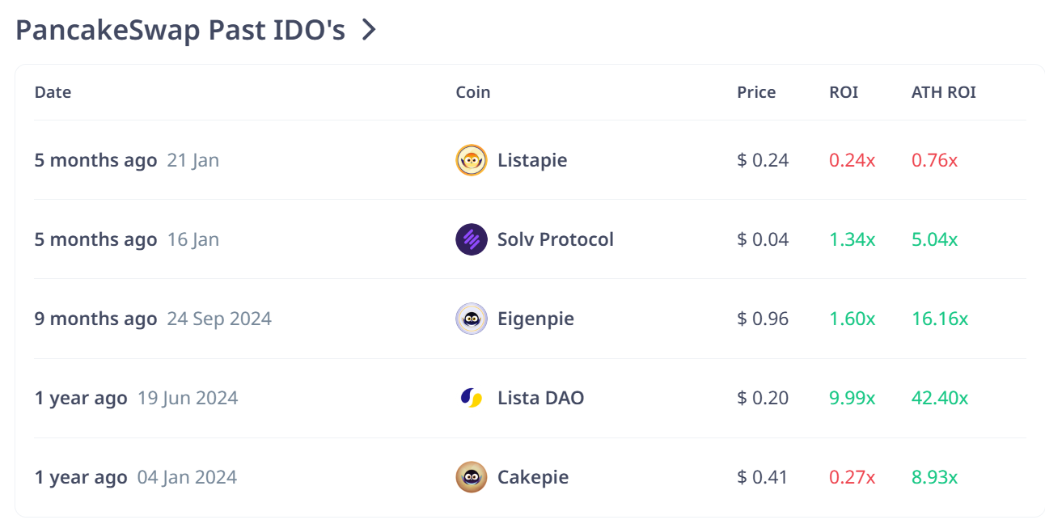Expand PancakeSwap Past IDO's chevron arrow

click(369, 30)
